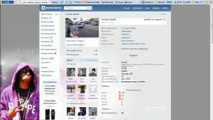
Task: Click the Найти! search button
Action: (x=55, y=2)
